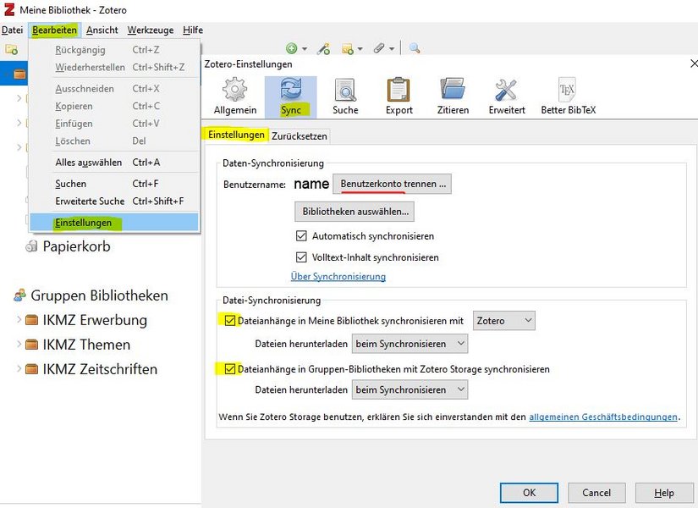Click the new collection icon
This screenshot has width=698, height=508.
[12, 49]
